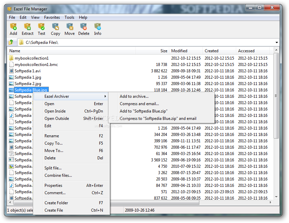This screenshot has height=223, width=289.
Task: Click horizontal scrollbar left arrow
Action: click(x=10, y=202)
